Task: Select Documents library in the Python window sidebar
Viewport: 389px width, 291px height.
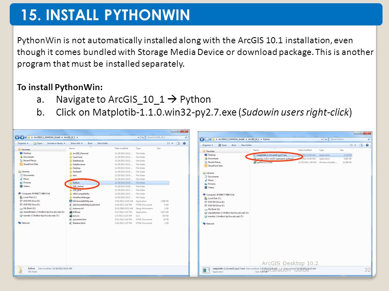Action: click(212, 177)
